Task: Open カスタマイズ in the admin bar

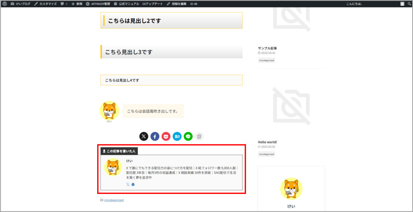Action: coord(45,4)
